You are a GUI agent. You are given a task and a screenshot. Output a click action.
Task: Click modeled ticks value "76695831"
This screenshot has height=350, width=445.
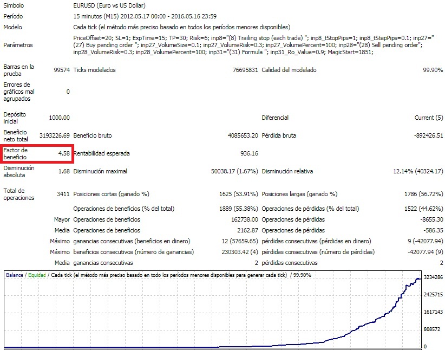click(x=245, y=70)
